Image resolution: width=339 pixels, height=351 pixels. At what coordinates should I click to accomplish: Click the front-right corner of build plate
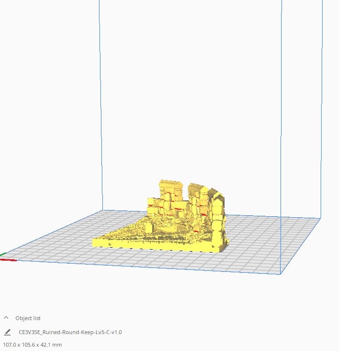[x=281, y=274]
